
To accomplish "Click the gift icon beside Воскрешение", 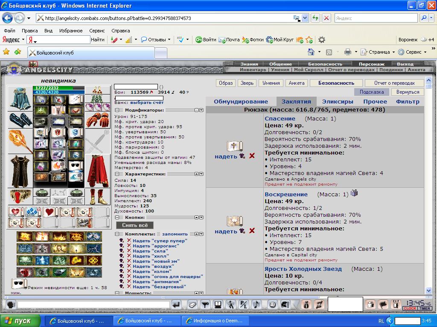I will 354,193.
